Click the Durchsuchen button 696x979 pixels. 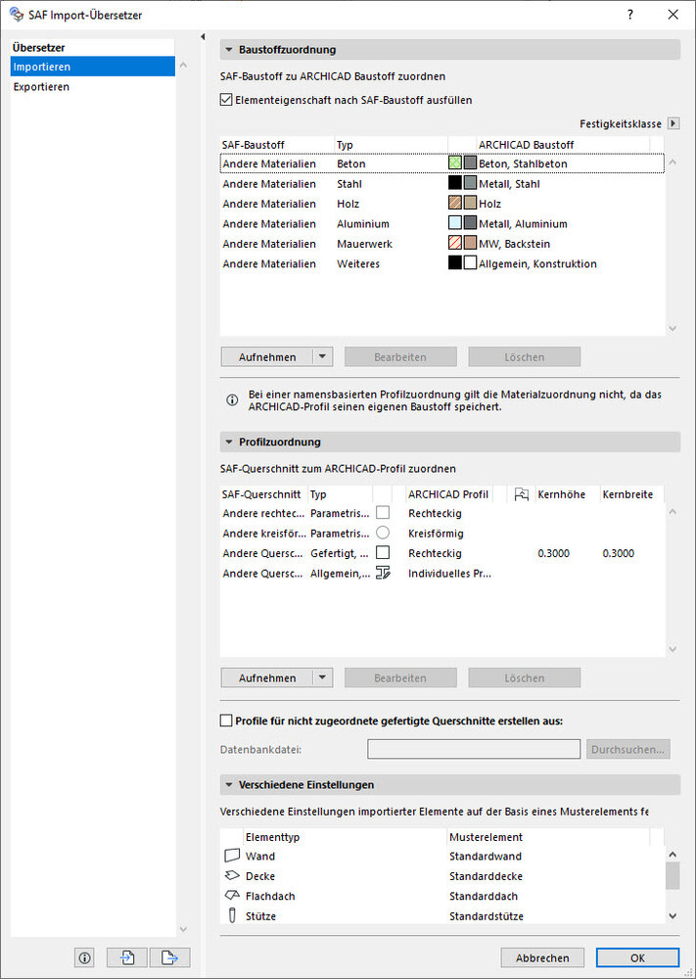627,749
